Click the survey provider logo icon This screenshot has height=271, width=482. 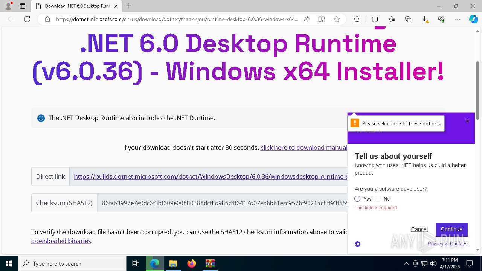point(358,244)
